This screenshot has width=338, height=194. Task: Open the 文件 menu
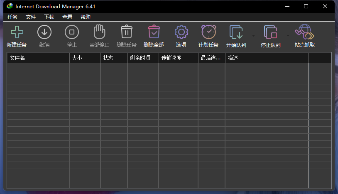tap(31, 17)
